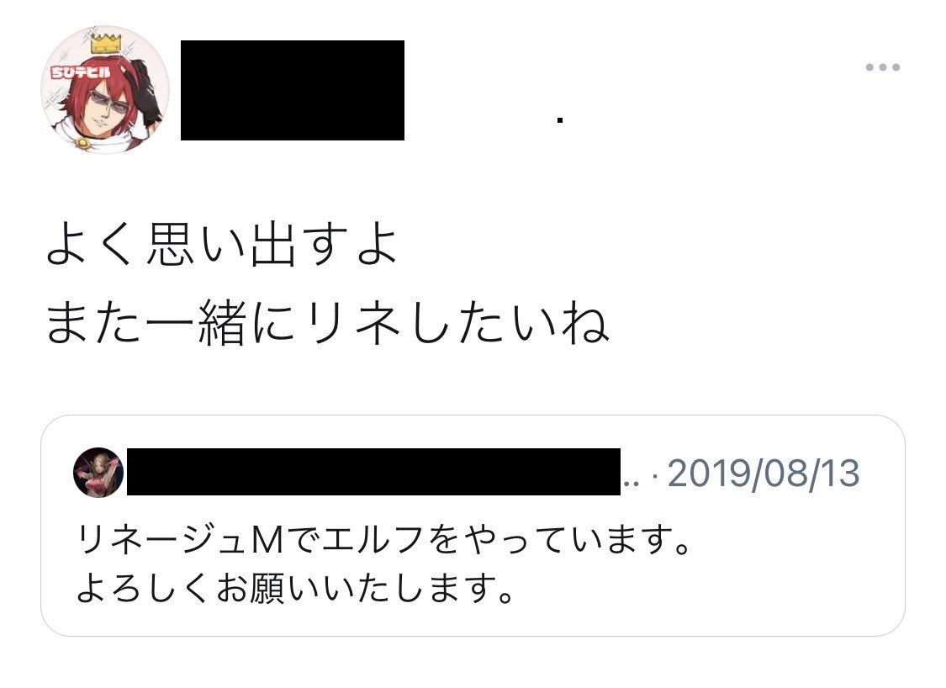946x688 pixels.
Task: Click the gloved hand in profile picture
Action: click(146, 91)
